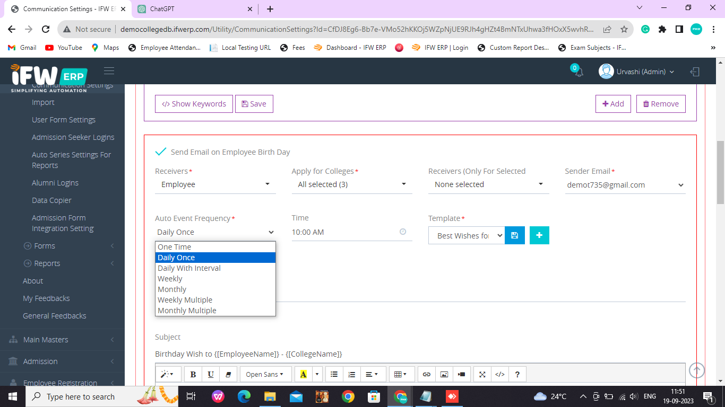725x407 pixels.
Task: Click the Time input field
Action: (352, 232)
